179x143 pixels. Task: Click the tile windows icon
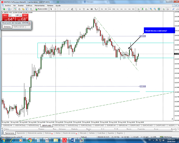click(x=159, y=9)
